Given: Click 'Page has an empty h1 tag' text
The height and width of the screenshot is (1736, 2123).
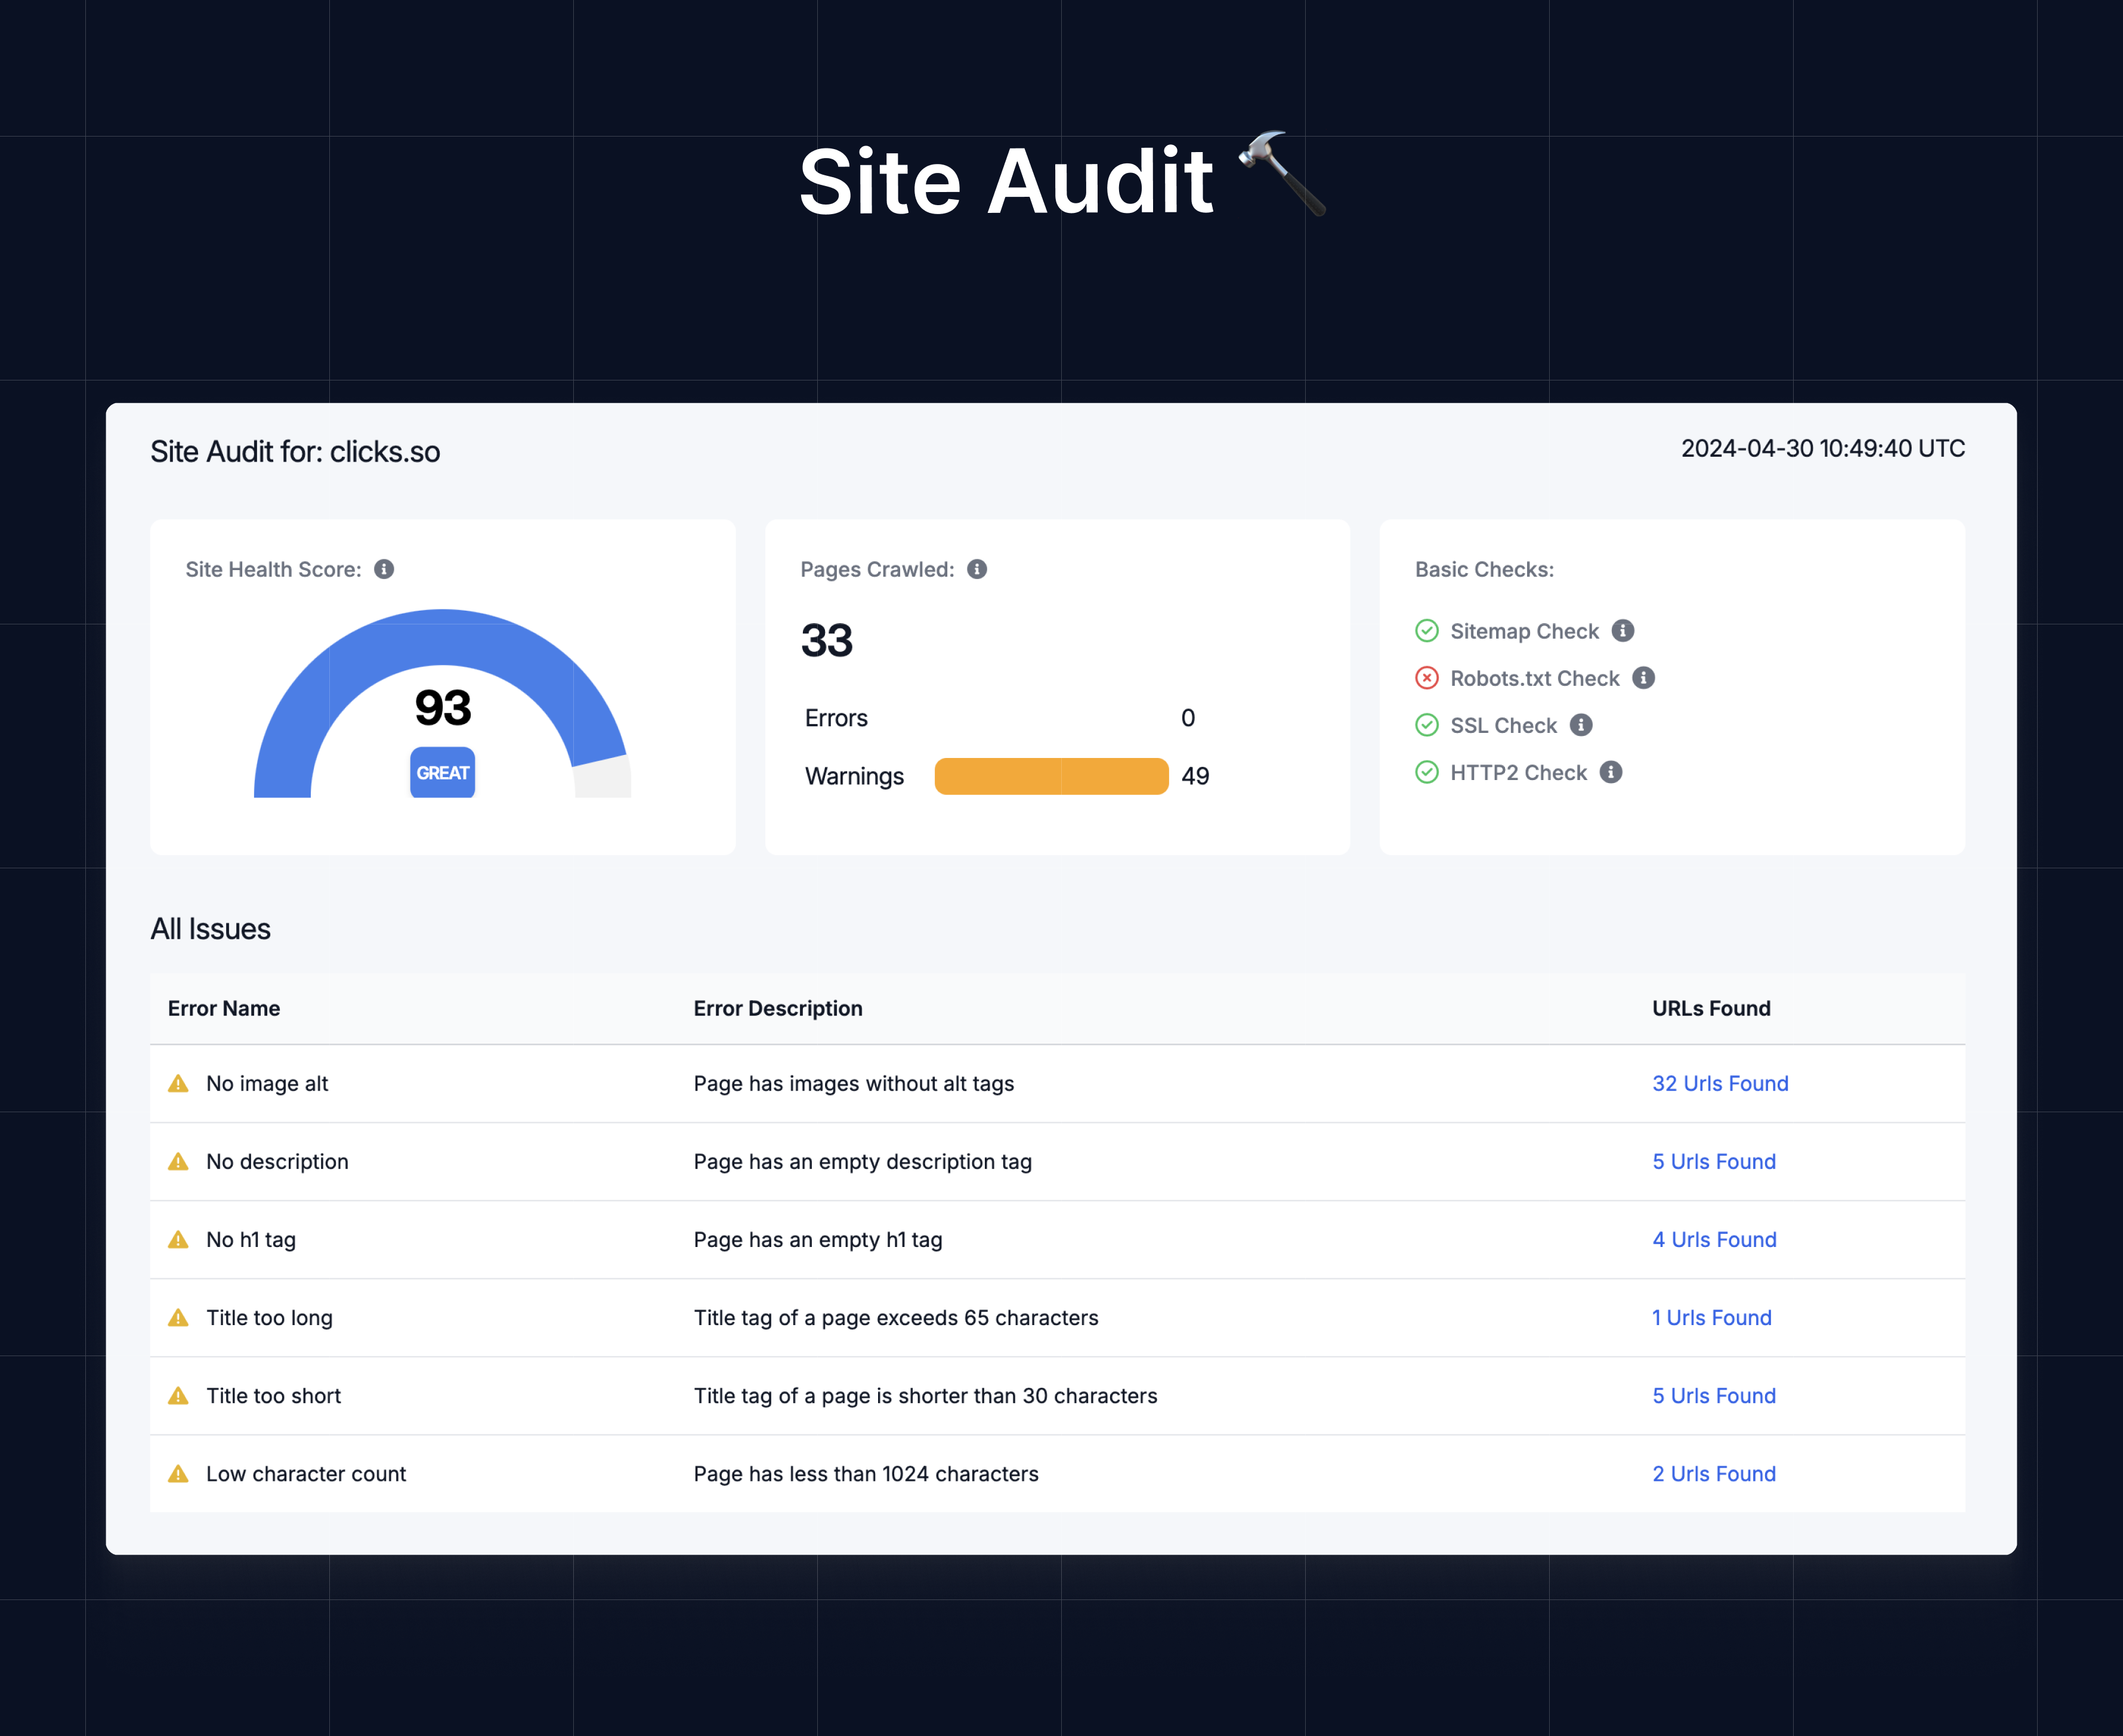Looking at the screenshot, I should pos(818,1239).
